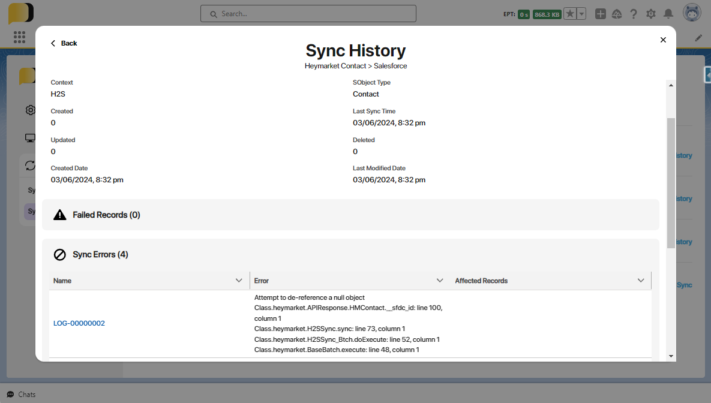
Task: Click the Heymarket Contact > Salesforce subtitle
Action: [356, 66]
